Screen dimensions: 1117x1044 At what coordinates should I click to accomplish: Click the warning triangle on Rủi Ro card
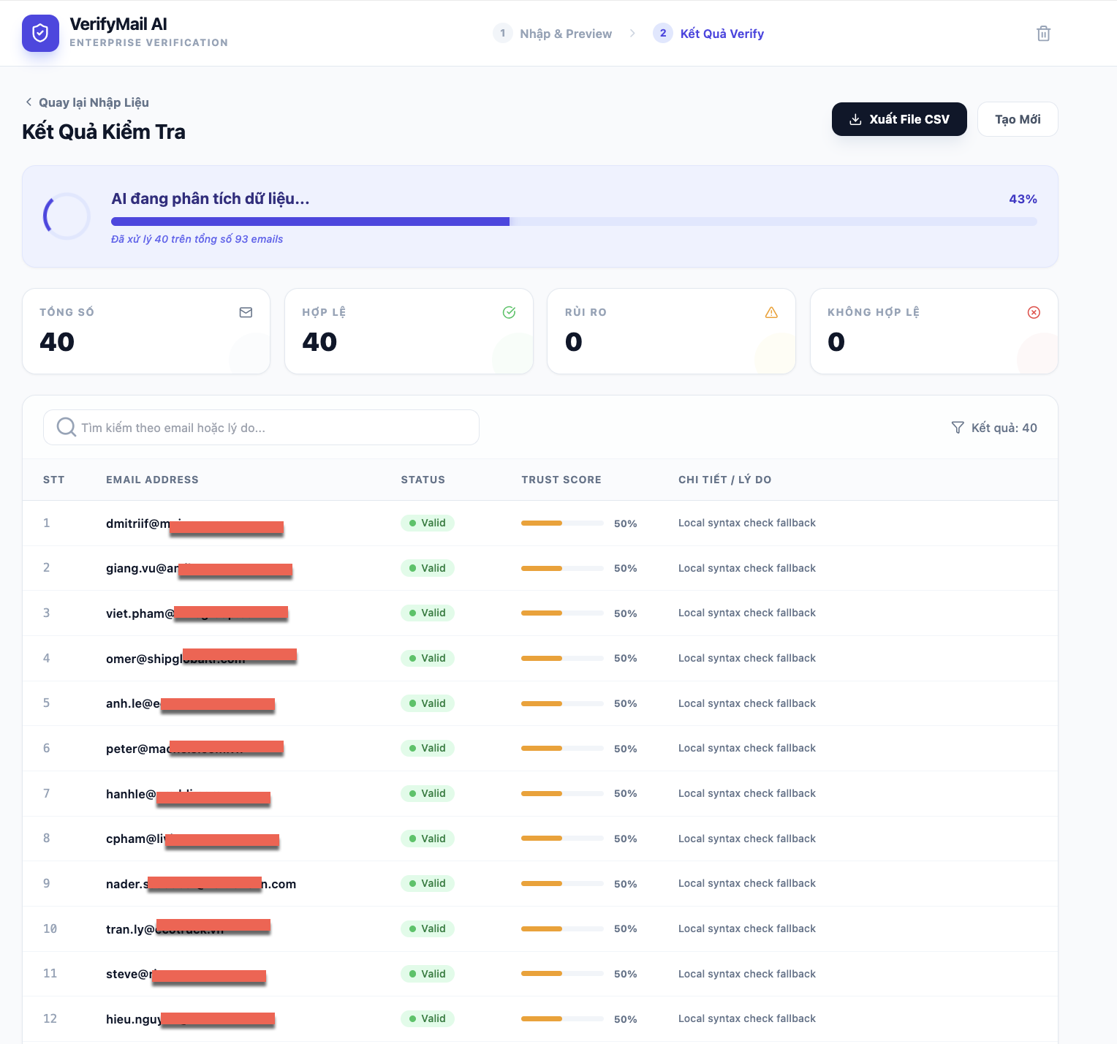tap(771, 312)
